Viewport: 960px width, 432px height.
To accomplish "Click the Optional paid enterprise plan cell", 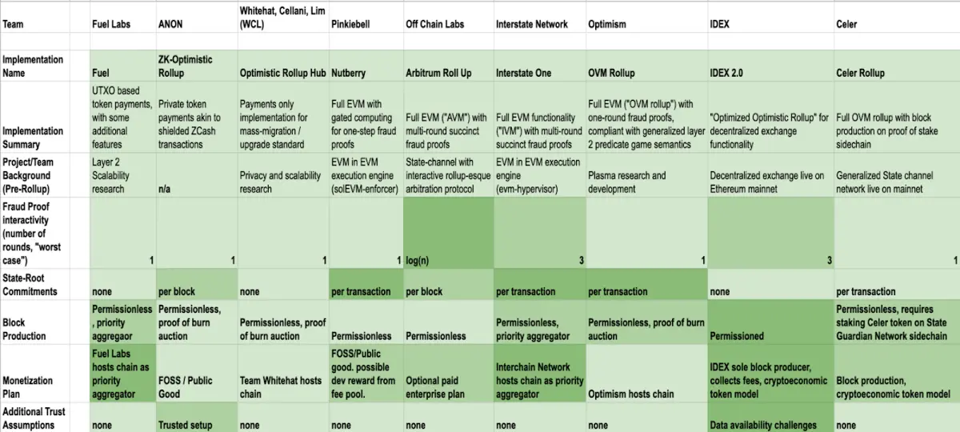I will (448, 373).
